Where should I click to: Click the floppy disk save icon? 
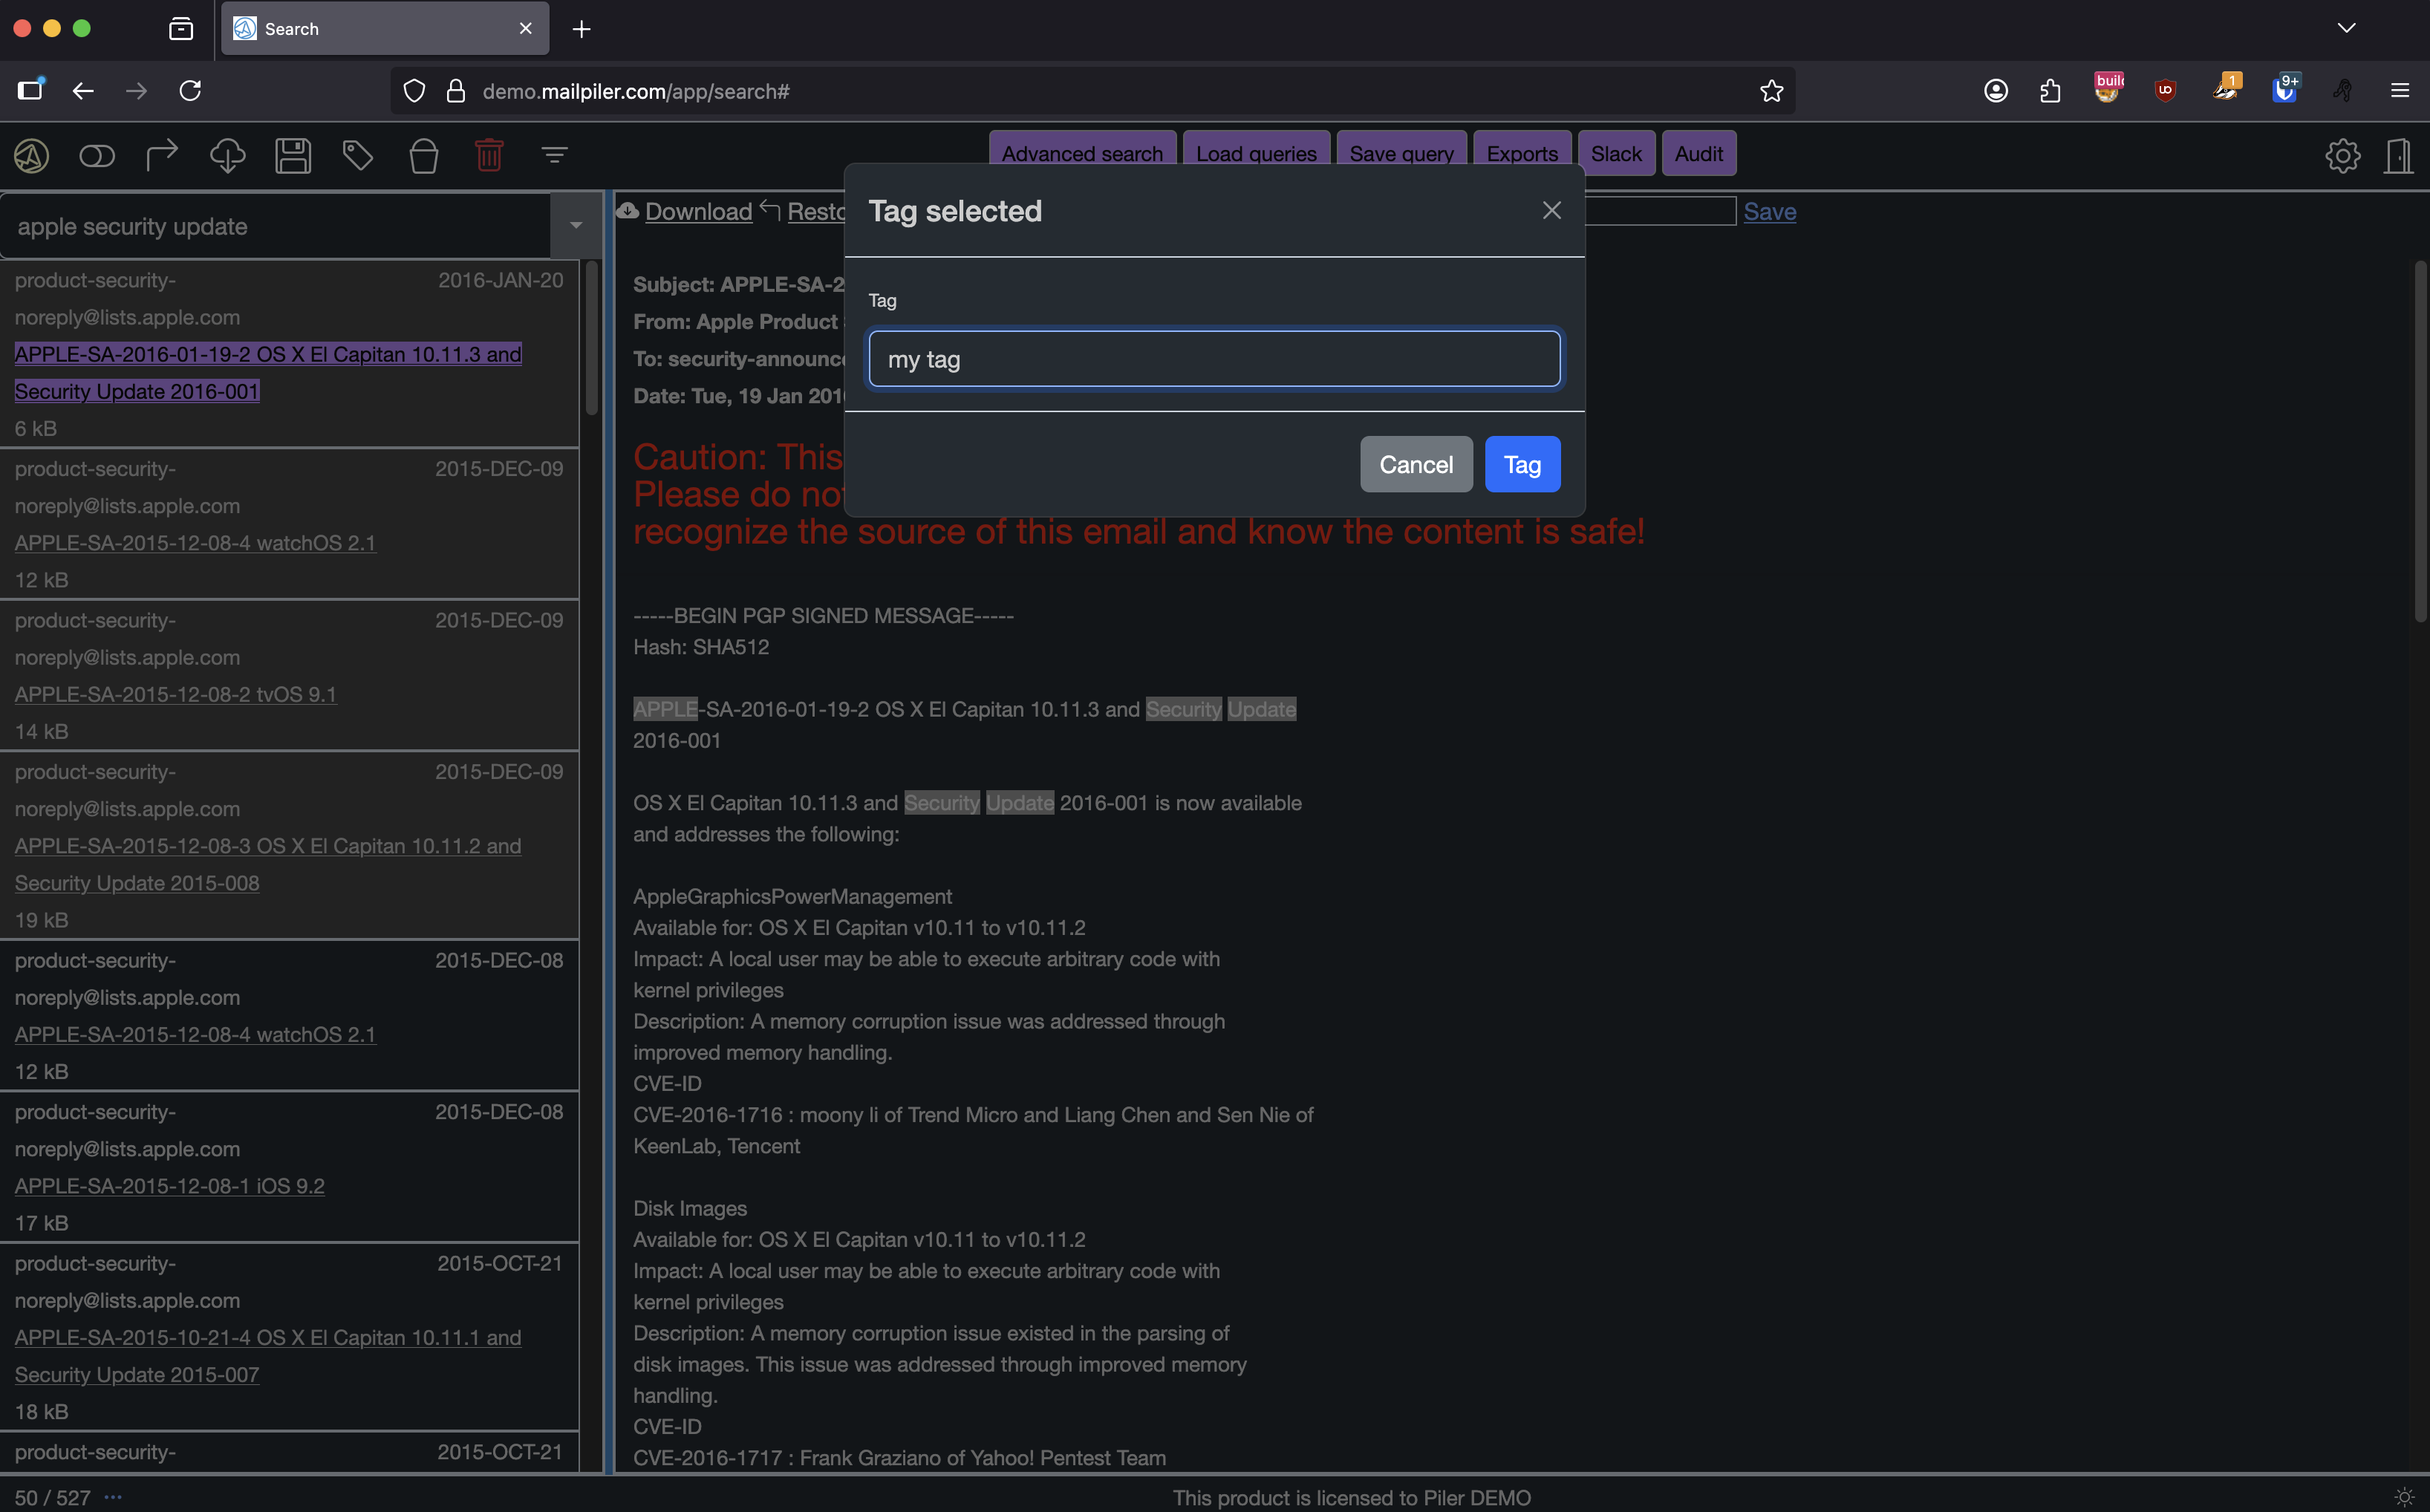[x=293, y=155]
